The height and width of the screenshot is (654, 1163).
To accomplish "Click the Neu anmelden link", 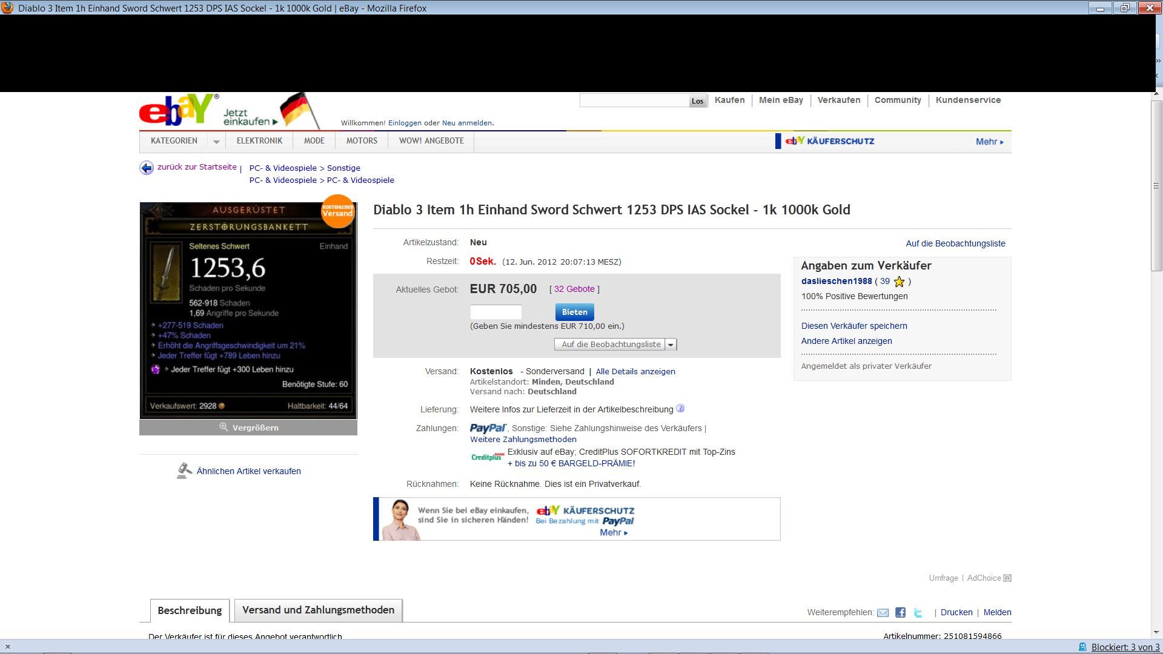I will 466,123.
